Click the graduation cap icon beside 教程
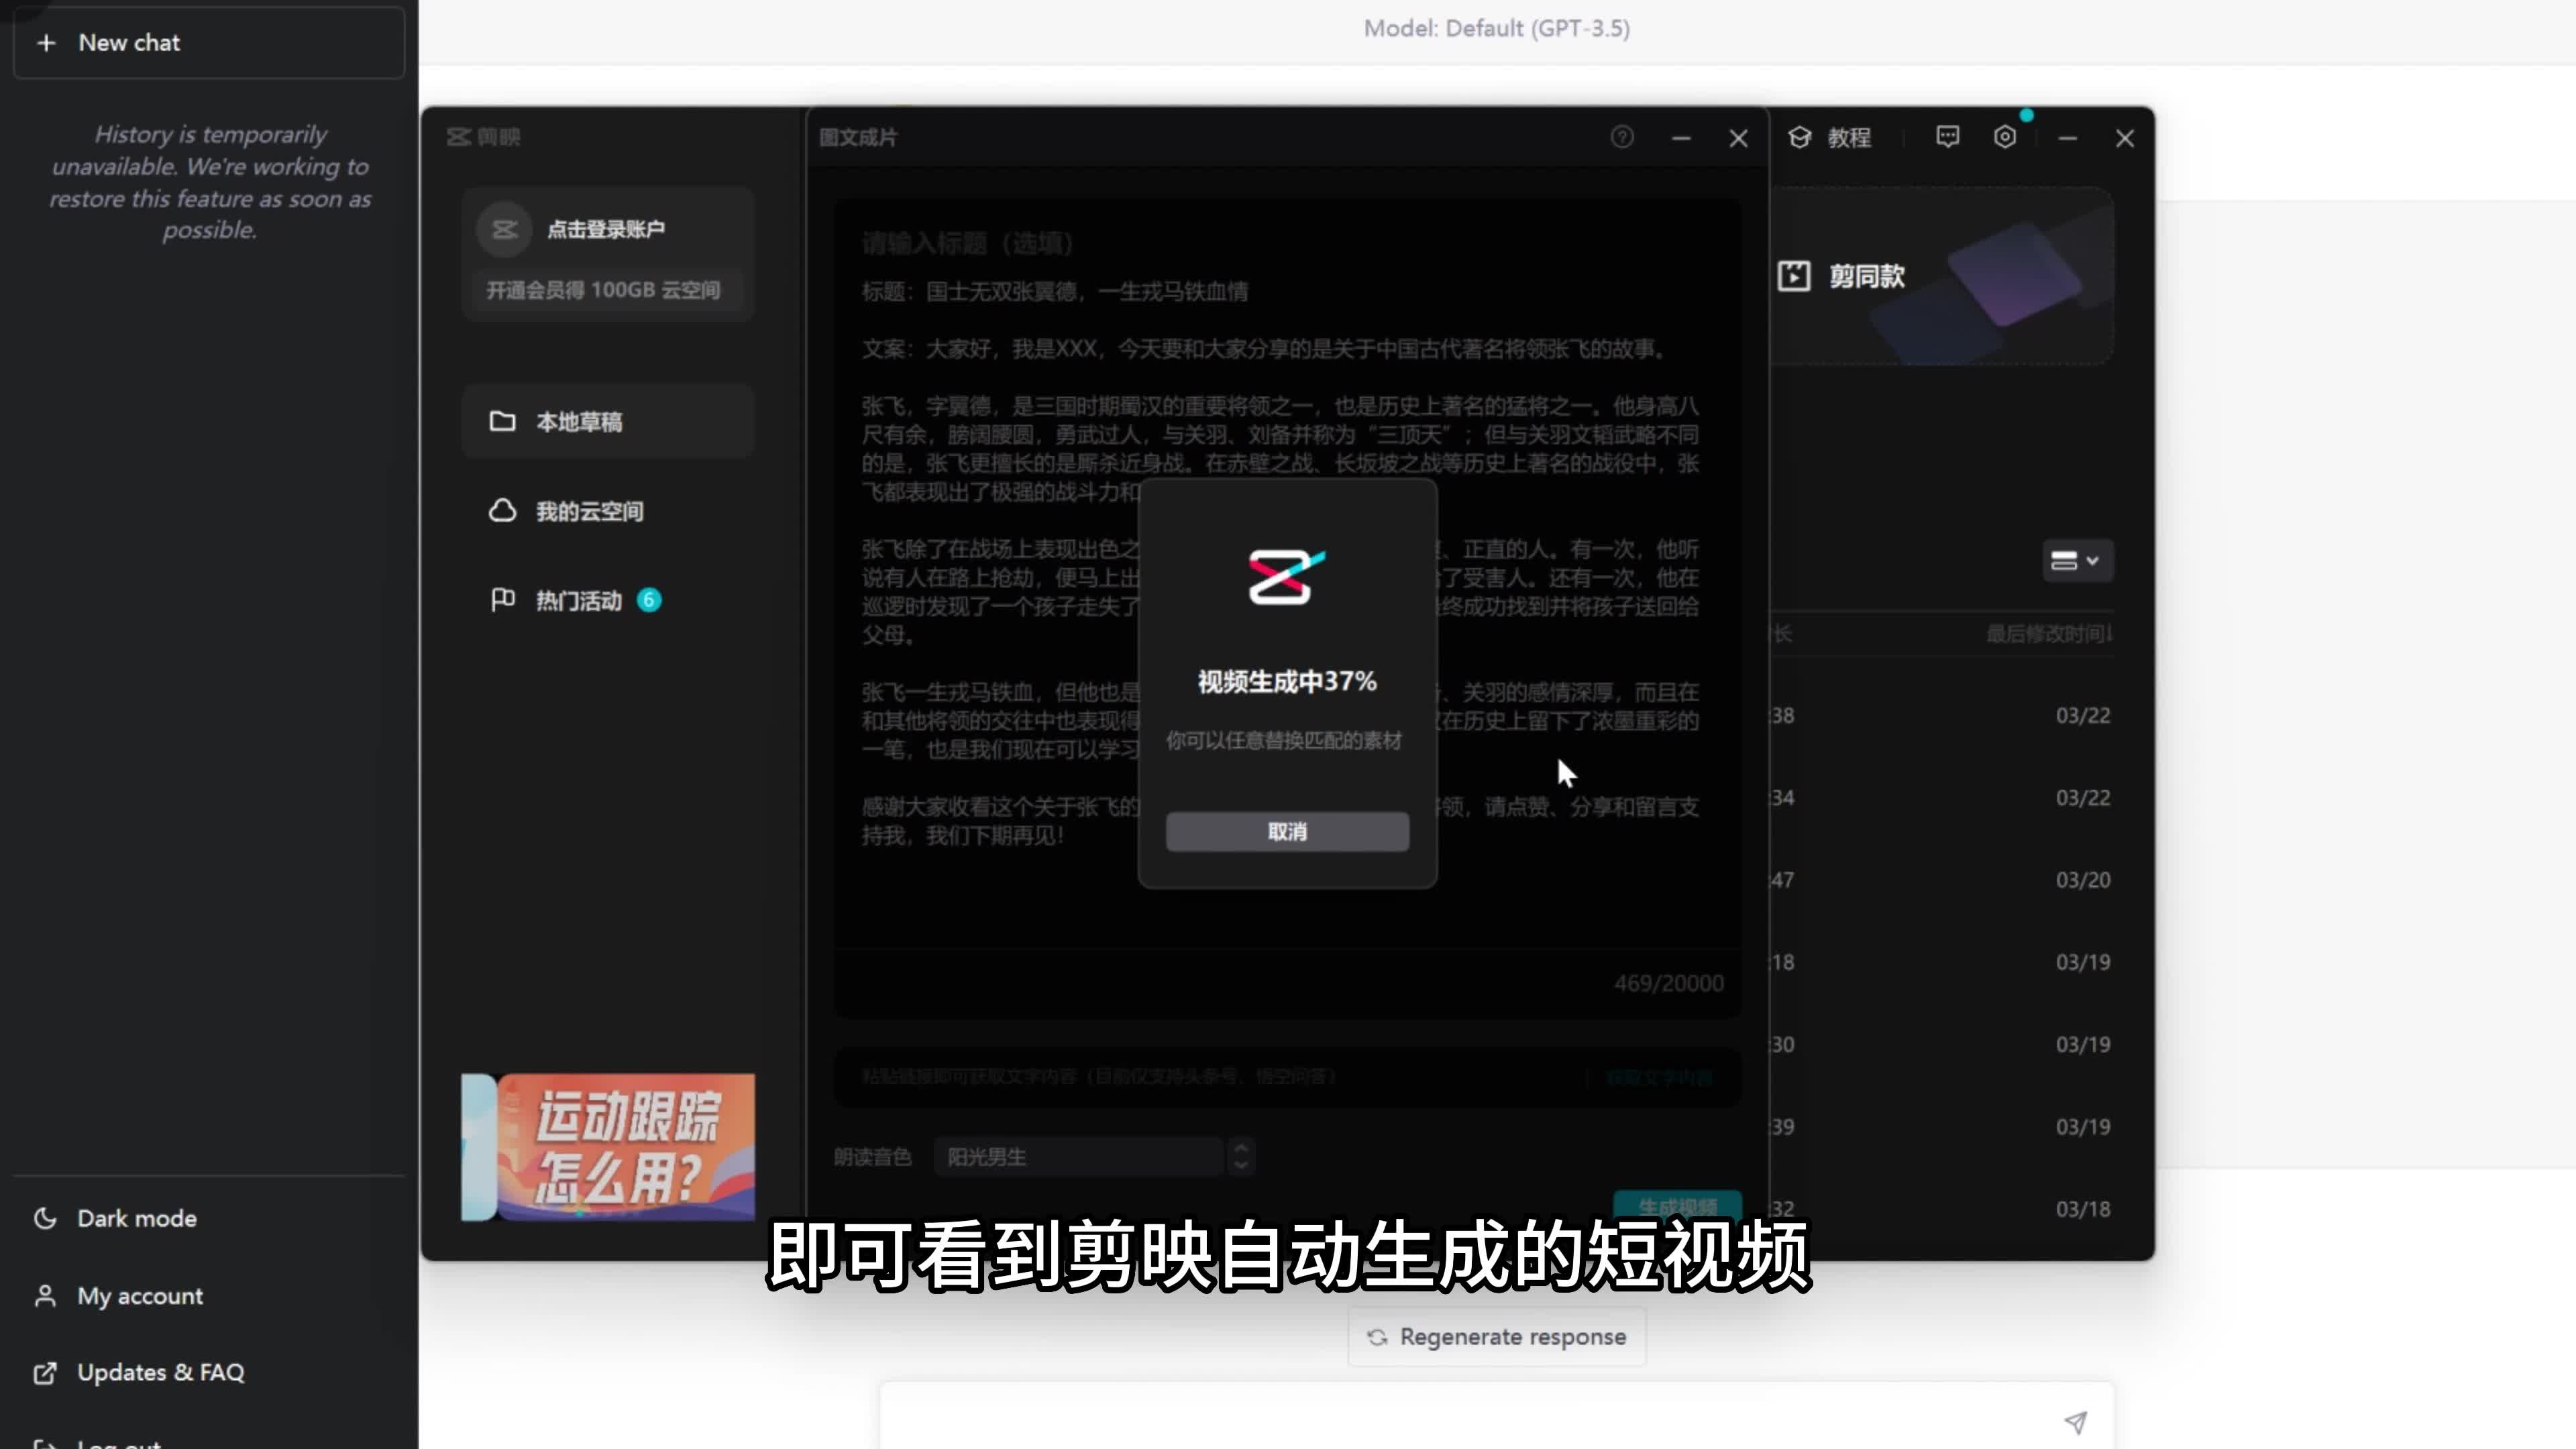2576x1449 pixels. pyautogui.click(x=1800, y=137)
